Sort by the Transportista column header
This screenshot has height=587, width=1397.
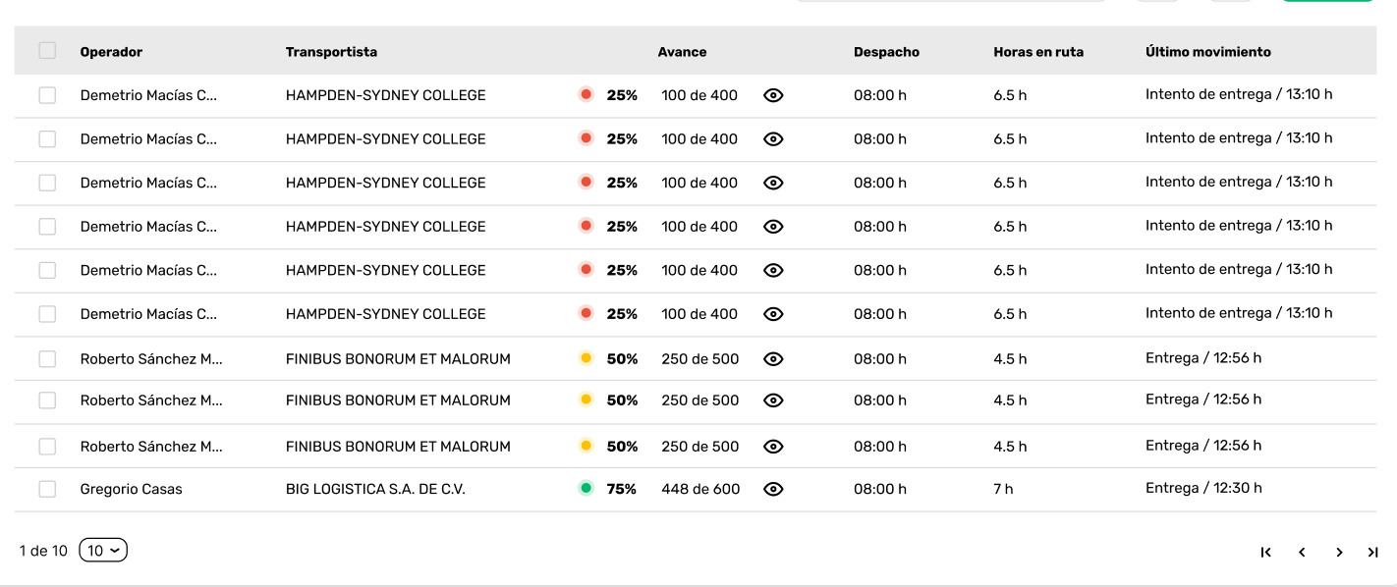[x=331, y=52]
